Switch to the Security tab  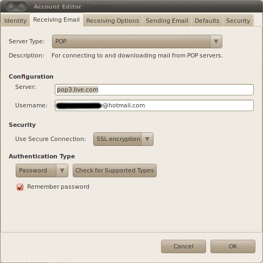[238, 21]
